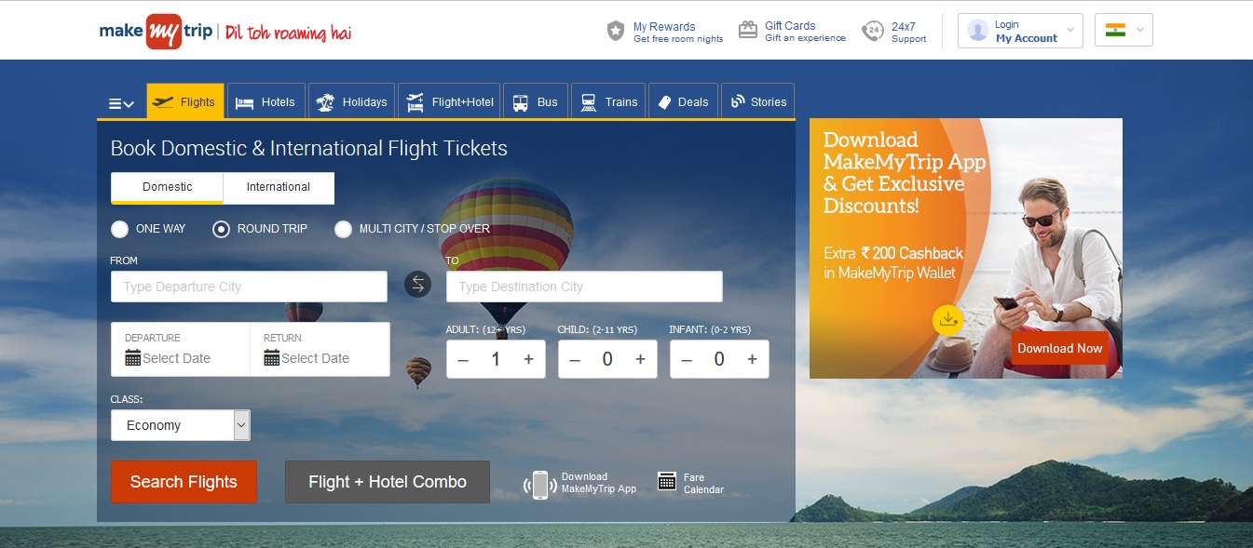Expand the Login My Account dropdown

pos(1020,31)
